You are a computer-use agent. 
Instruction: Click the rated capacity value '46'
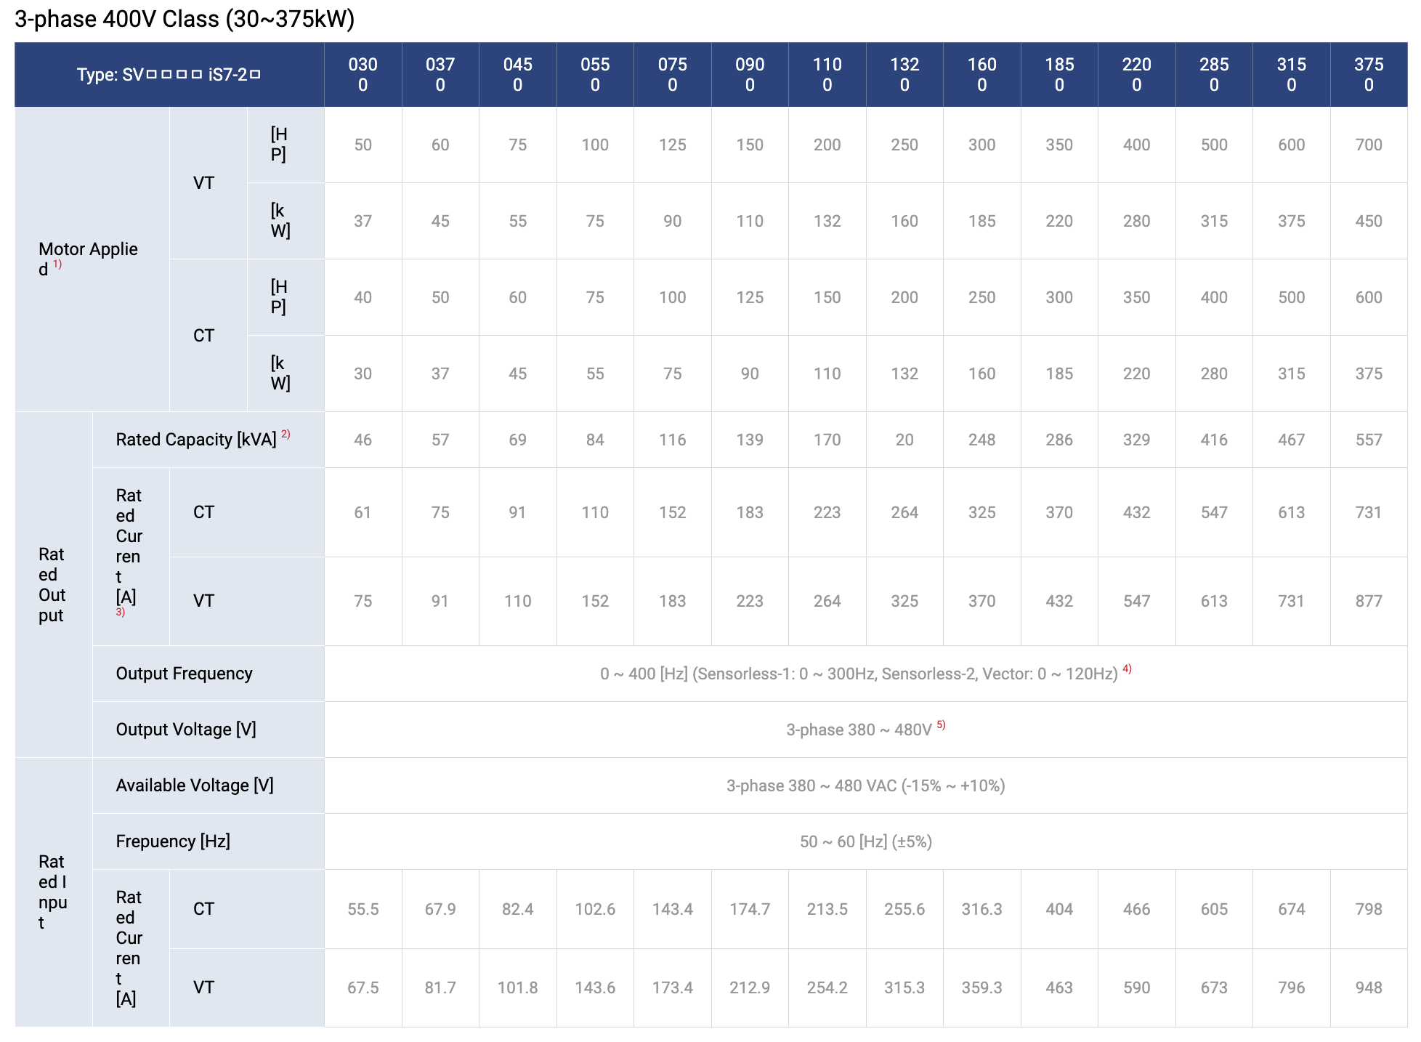[363, 440]
